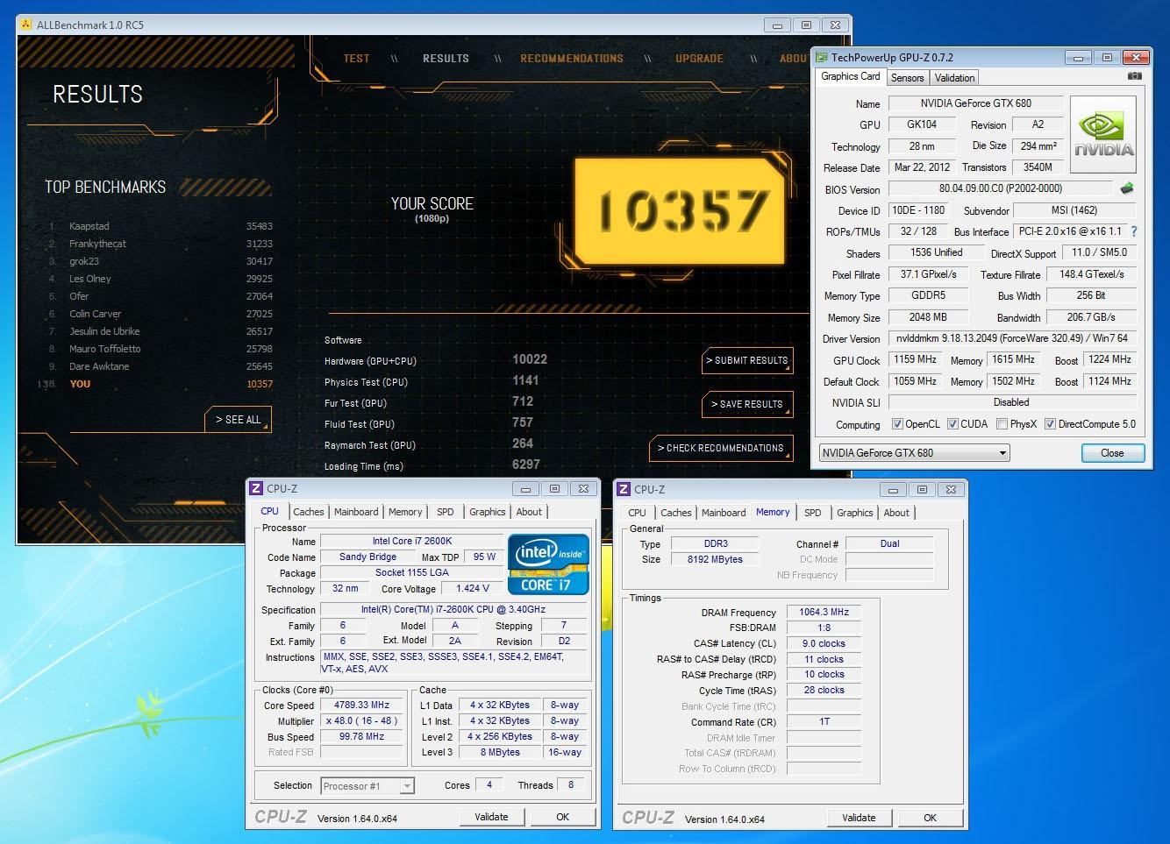This screenshot has height=844, width=1170.
Task: Open About tab in right CPU-Z window
Action: pyautogui.click(x=896, y=513)
